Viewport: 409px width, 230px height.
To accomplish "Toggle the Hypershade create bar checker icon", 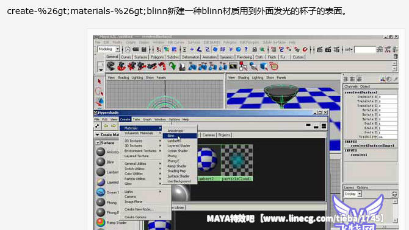I will coord(97,126).
